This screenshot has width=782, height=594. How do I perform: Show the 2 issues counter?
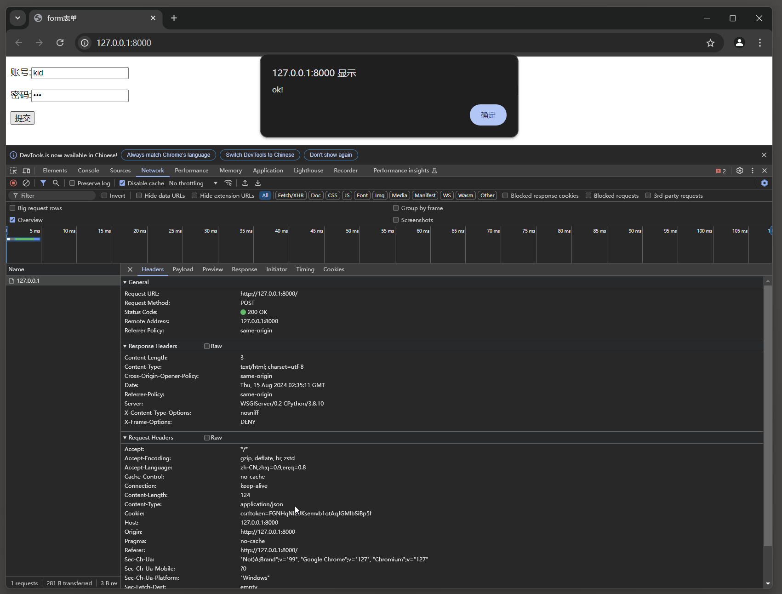point(720,171)
